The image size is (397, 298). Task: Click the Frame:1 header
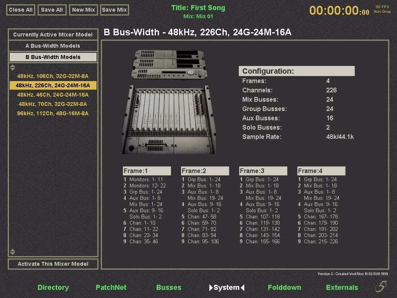click(147, 171)
